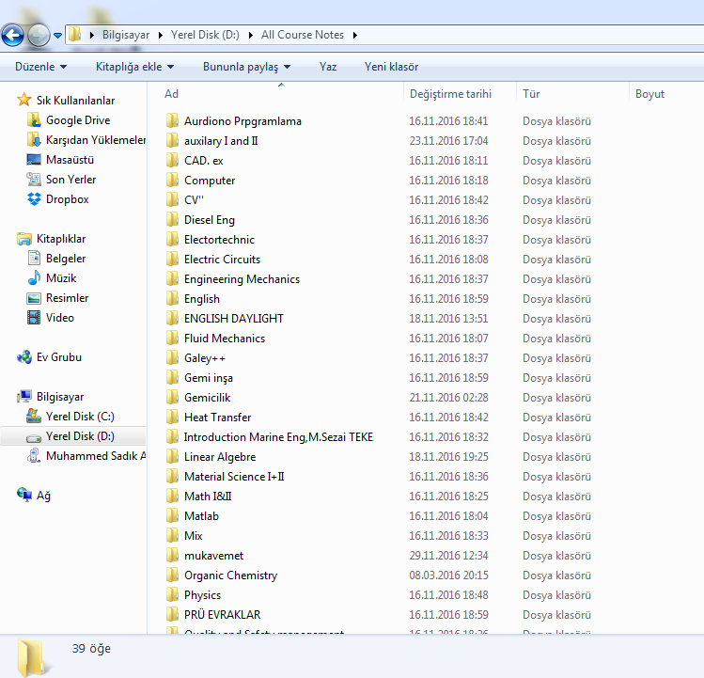
Task: Click the Müzik library icon
Action: tap(35, 278)
